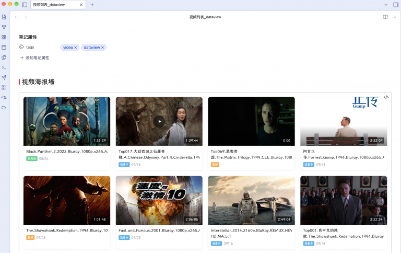Click the 观看中 badge on Chinese Odyssey card

coord(124,165)
